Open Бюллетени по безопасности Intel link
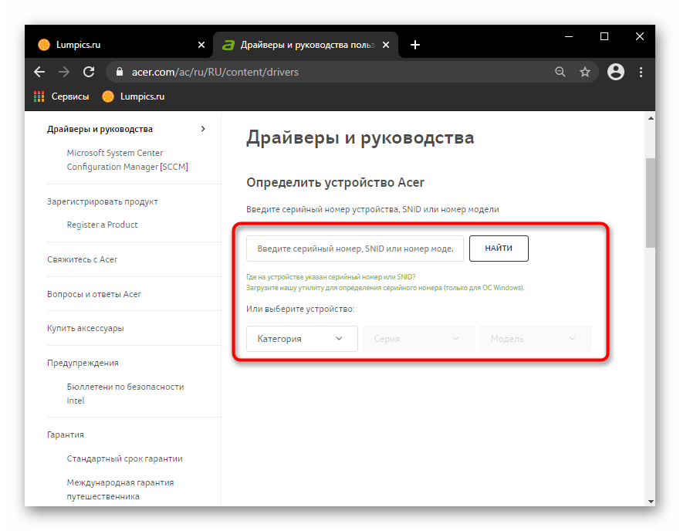The width and height of the screenshot is (680, 531). pos(125,394)
